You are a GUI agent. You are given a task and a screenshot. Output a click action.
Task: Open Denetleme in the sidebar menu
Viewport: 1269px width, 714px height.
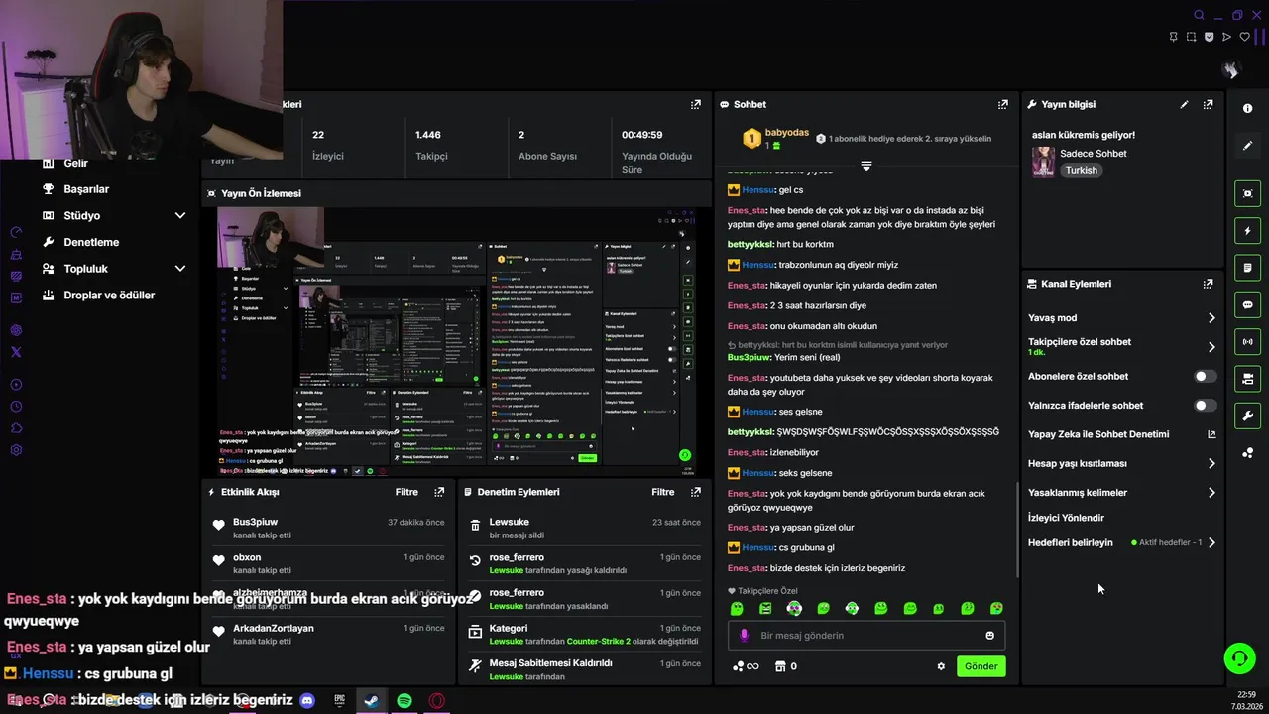91,242
